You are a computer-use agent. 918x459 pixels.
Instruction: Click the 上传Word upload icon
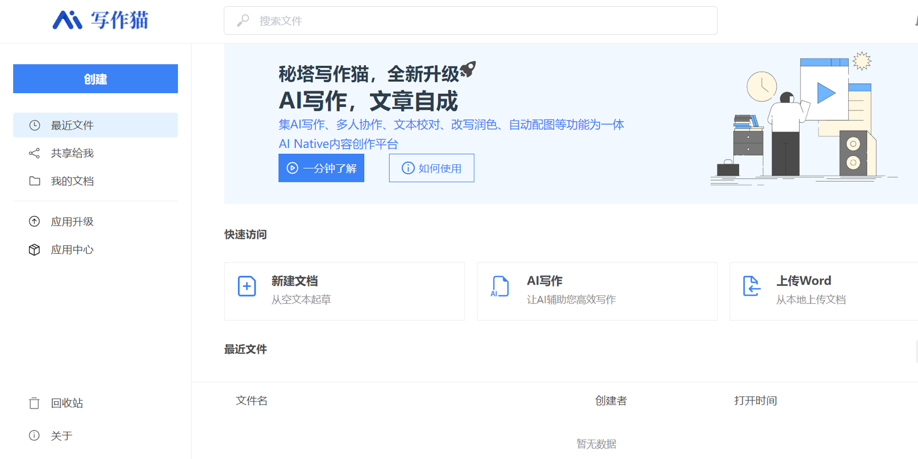752,286
